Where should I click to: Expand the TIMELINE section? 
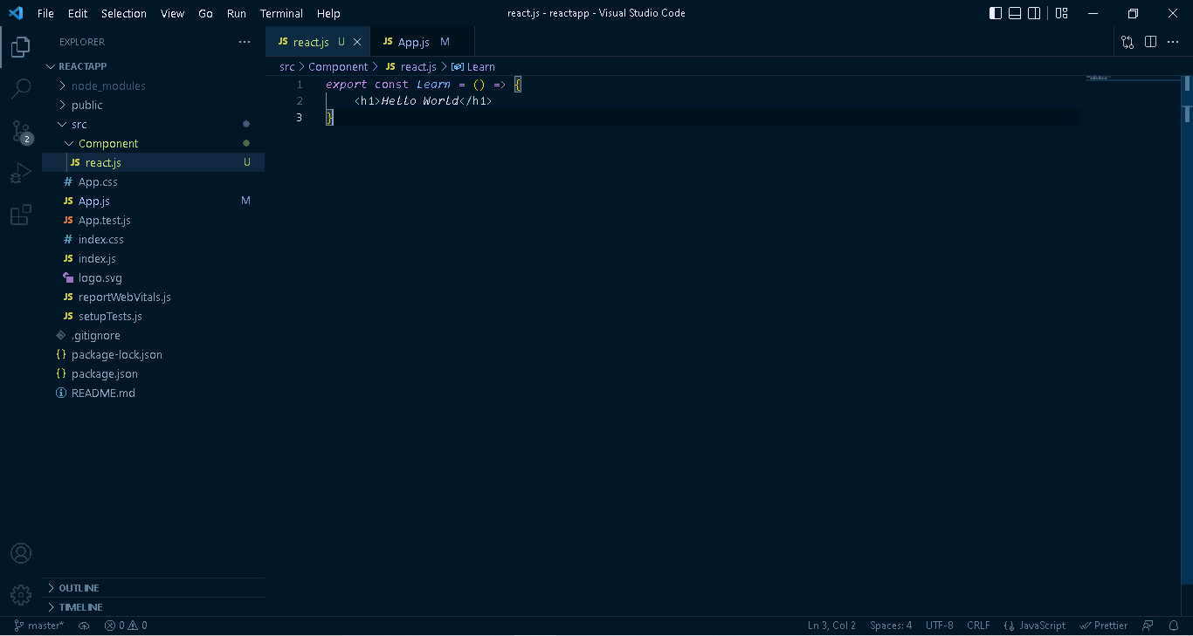tap(153, 607)
